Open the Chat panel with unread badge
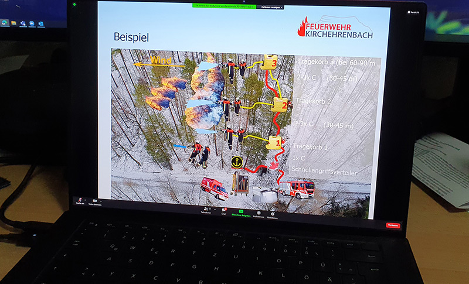The height and width of the screenshot is (284, 469). pos(224,211)
